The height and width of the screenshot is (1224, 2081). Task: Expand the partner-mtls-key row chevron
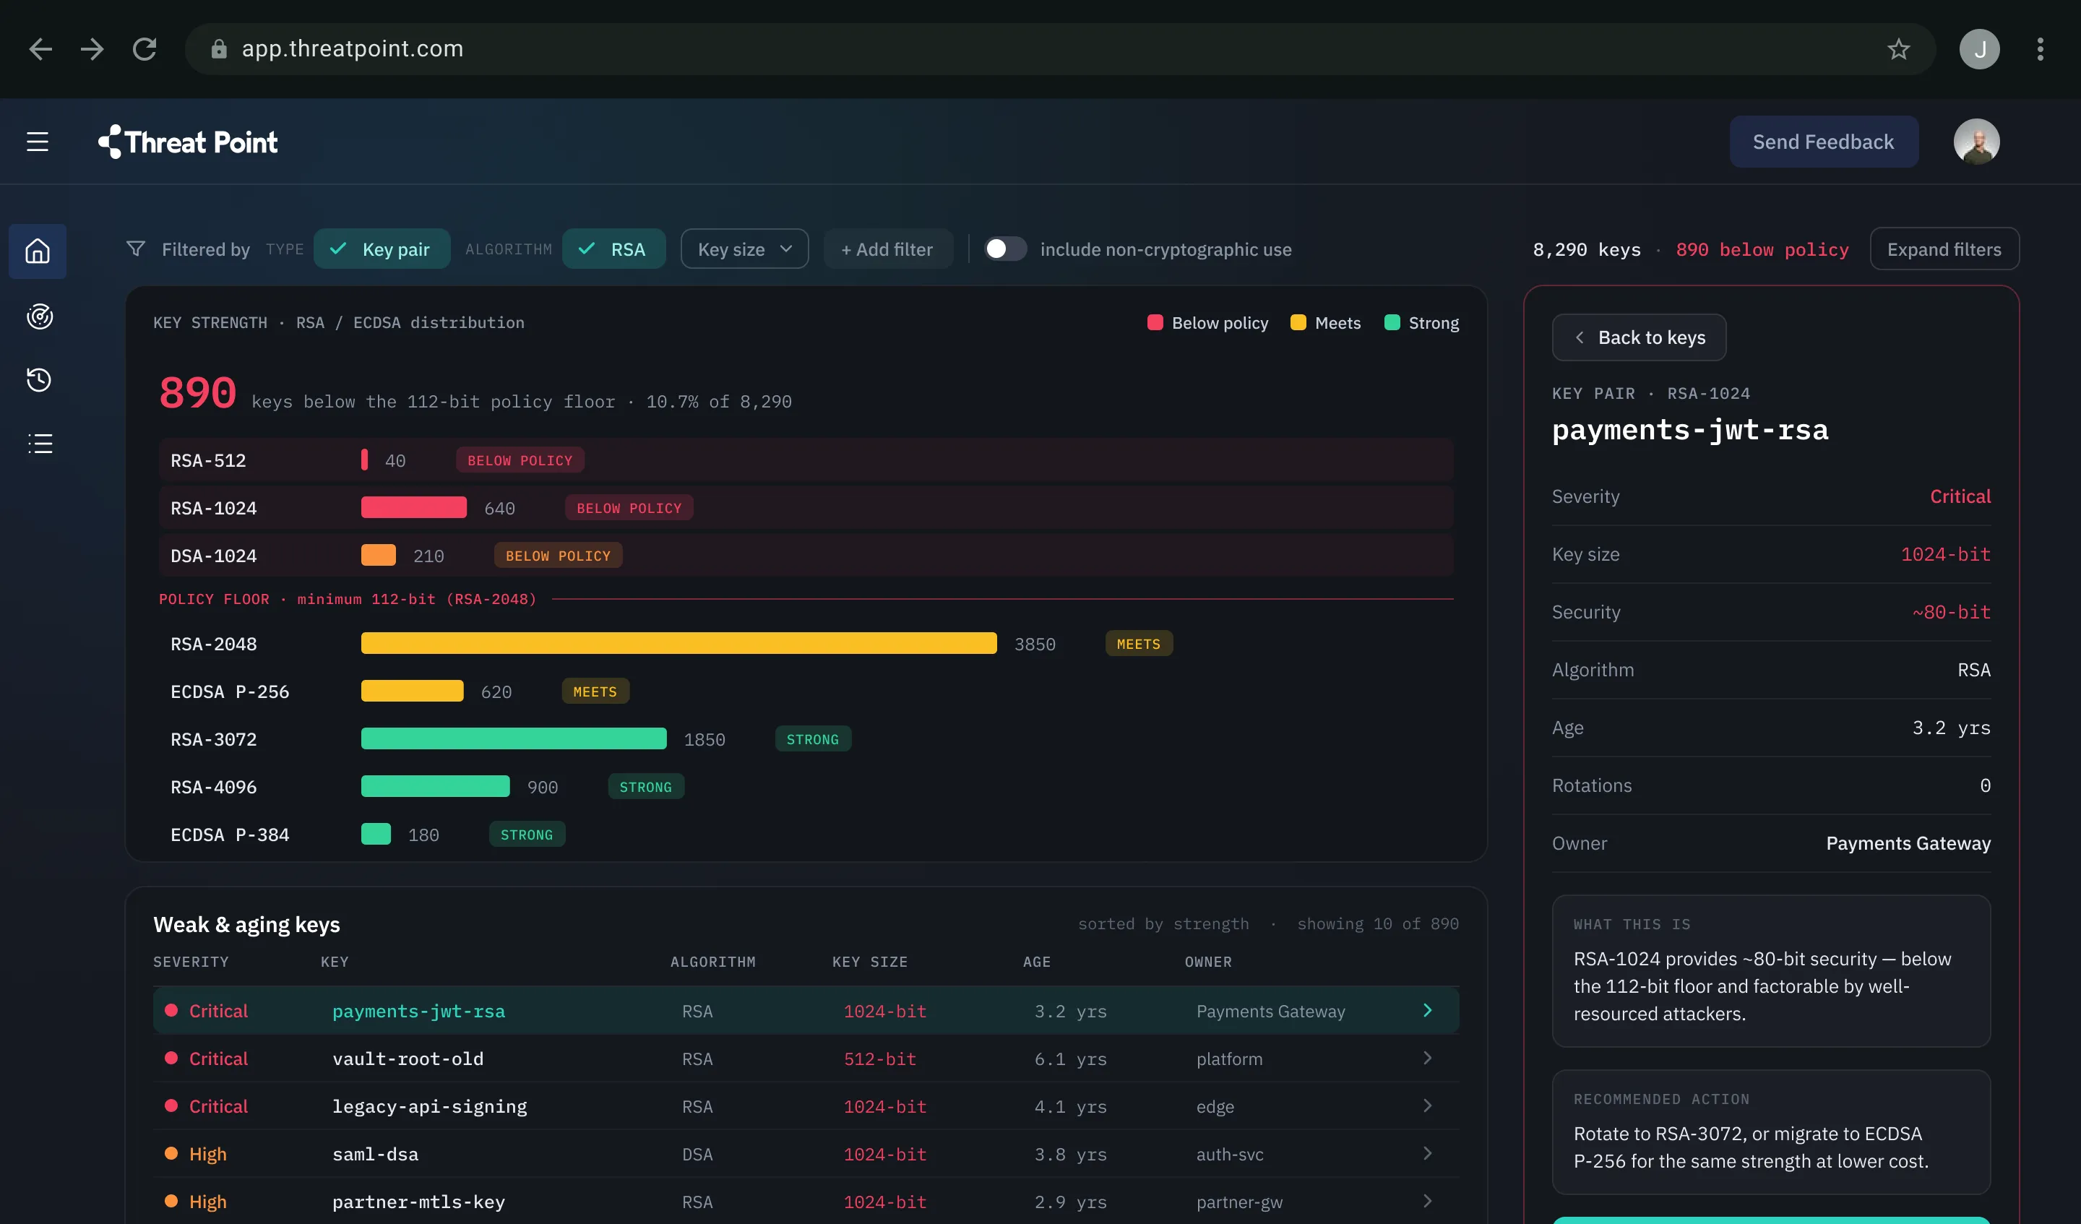point(1427,1201)
